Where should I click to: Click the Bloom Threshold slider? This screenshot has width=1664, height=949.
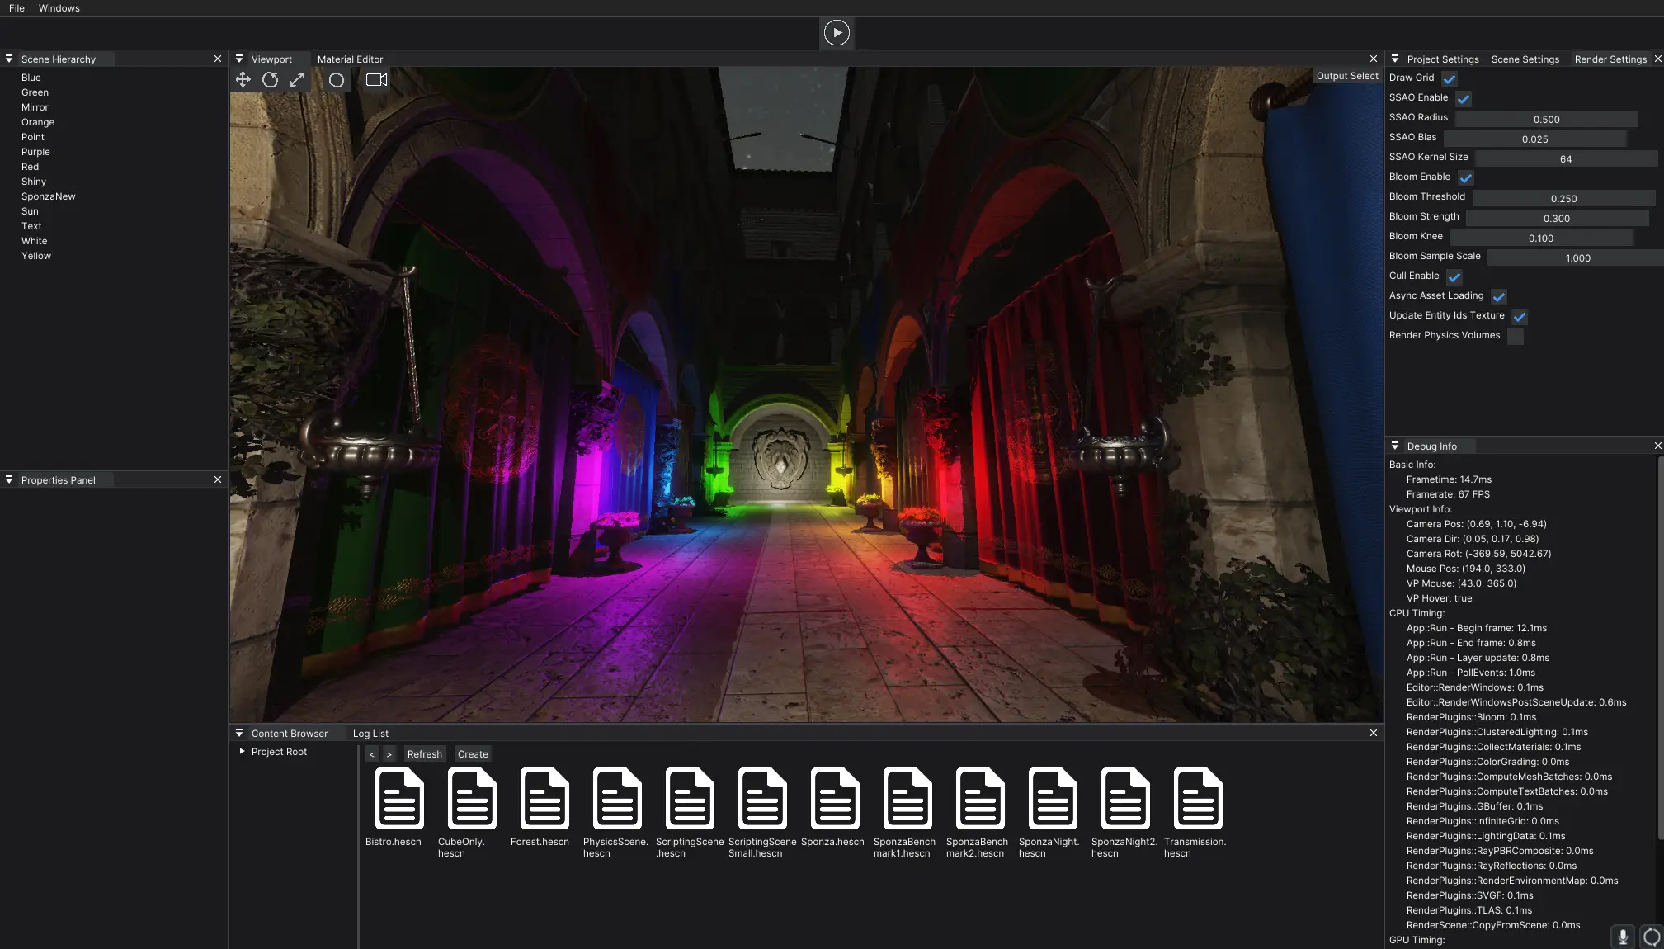1563,199
